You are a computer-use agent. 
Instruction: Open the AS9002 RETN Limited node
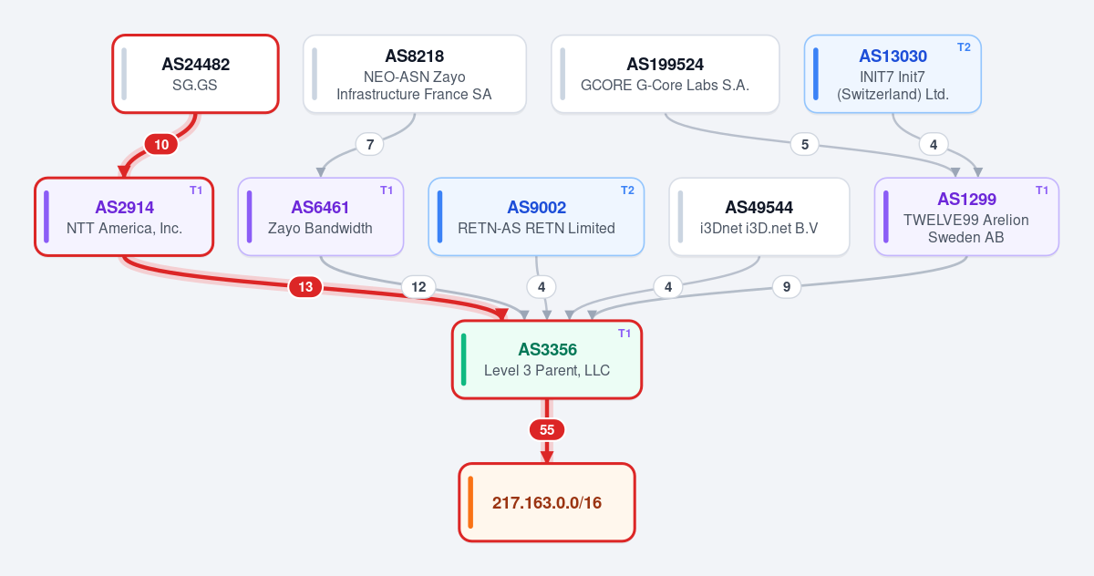(536, 217)
